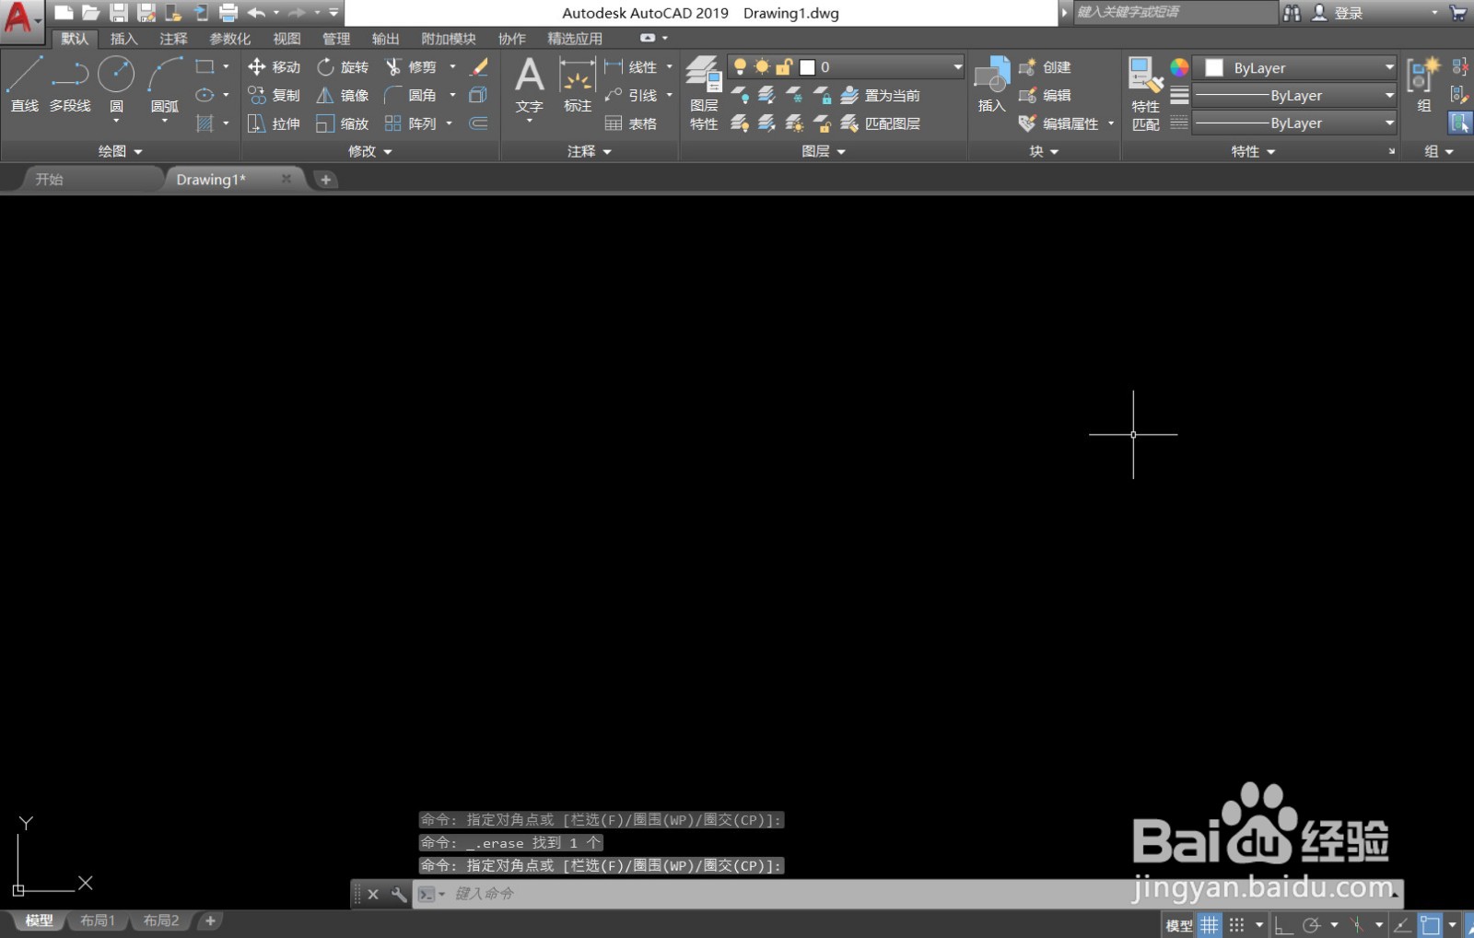Expand the 块 (Block) panel
Image resolution: width=1474 pixels, height=938 pixels.
(x=1044, y=151)
